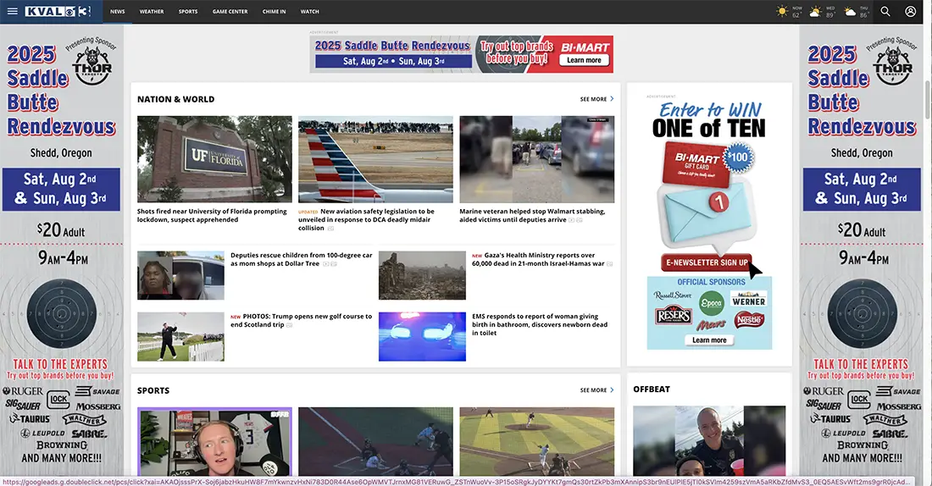
Task: Open the Watch menu item
Action: coord(309,11)
